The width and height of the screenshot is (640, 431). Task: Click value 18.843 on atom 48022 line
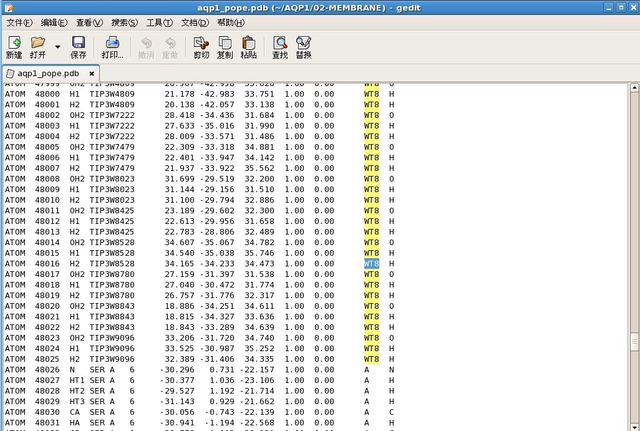[180, 327]
